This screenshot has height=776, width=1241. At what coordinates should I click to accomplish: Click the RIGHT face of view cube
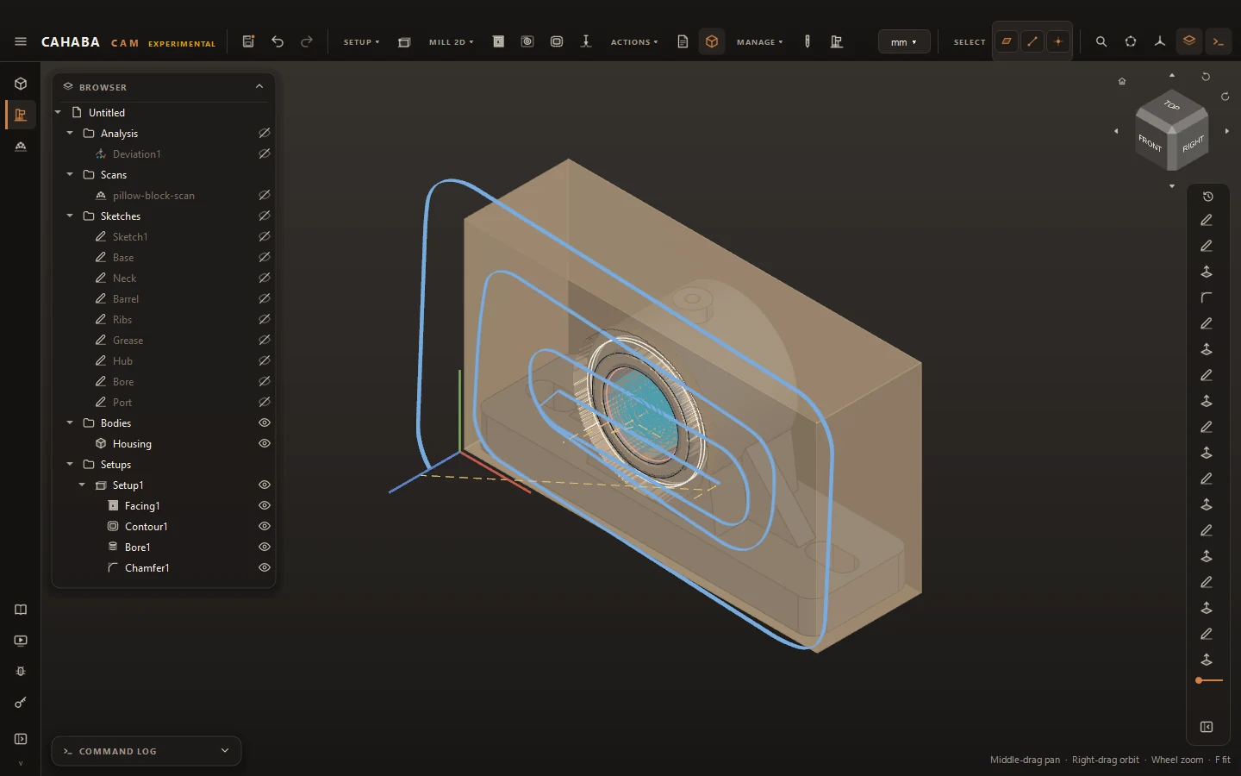[x=1193, y=143]
